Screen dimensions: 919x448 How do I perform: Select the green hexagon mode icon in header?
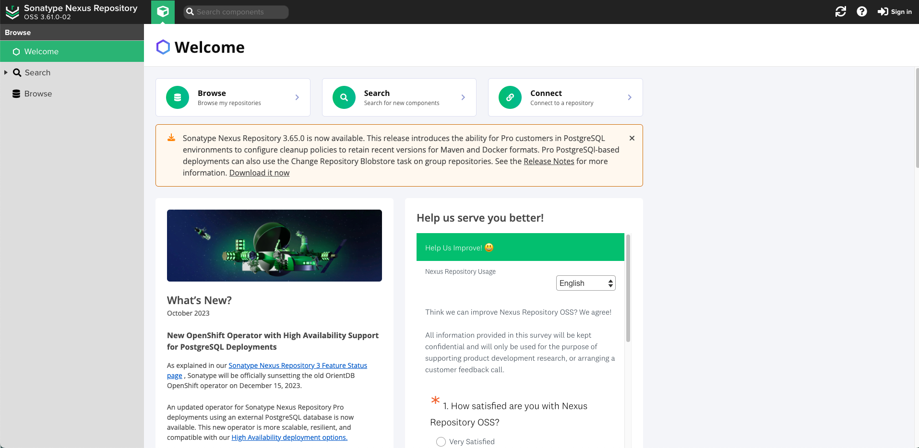point(163,12)
